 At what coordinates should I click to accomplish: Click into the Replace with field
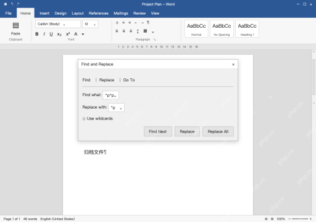pyautogui.click(x=116, y=107)
